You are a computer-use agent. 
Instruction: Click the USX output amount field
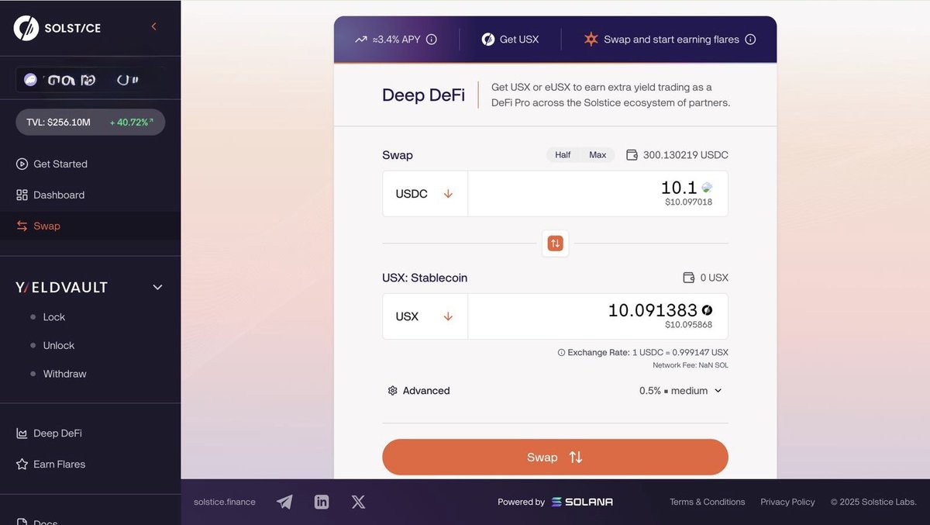tap(598, 316)
